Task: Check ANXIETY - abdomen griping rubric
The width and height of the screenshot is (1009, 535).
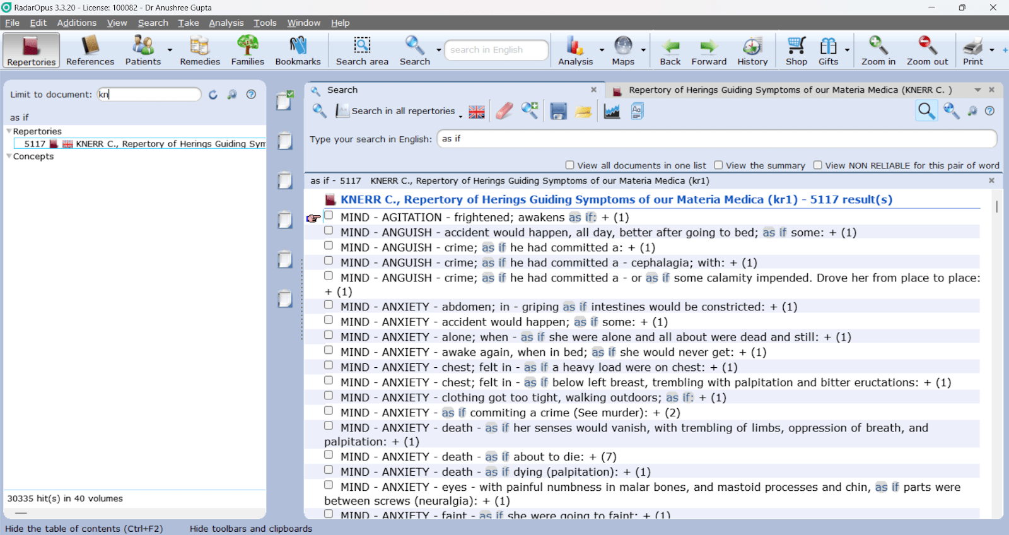Action: tap(329, 305)
